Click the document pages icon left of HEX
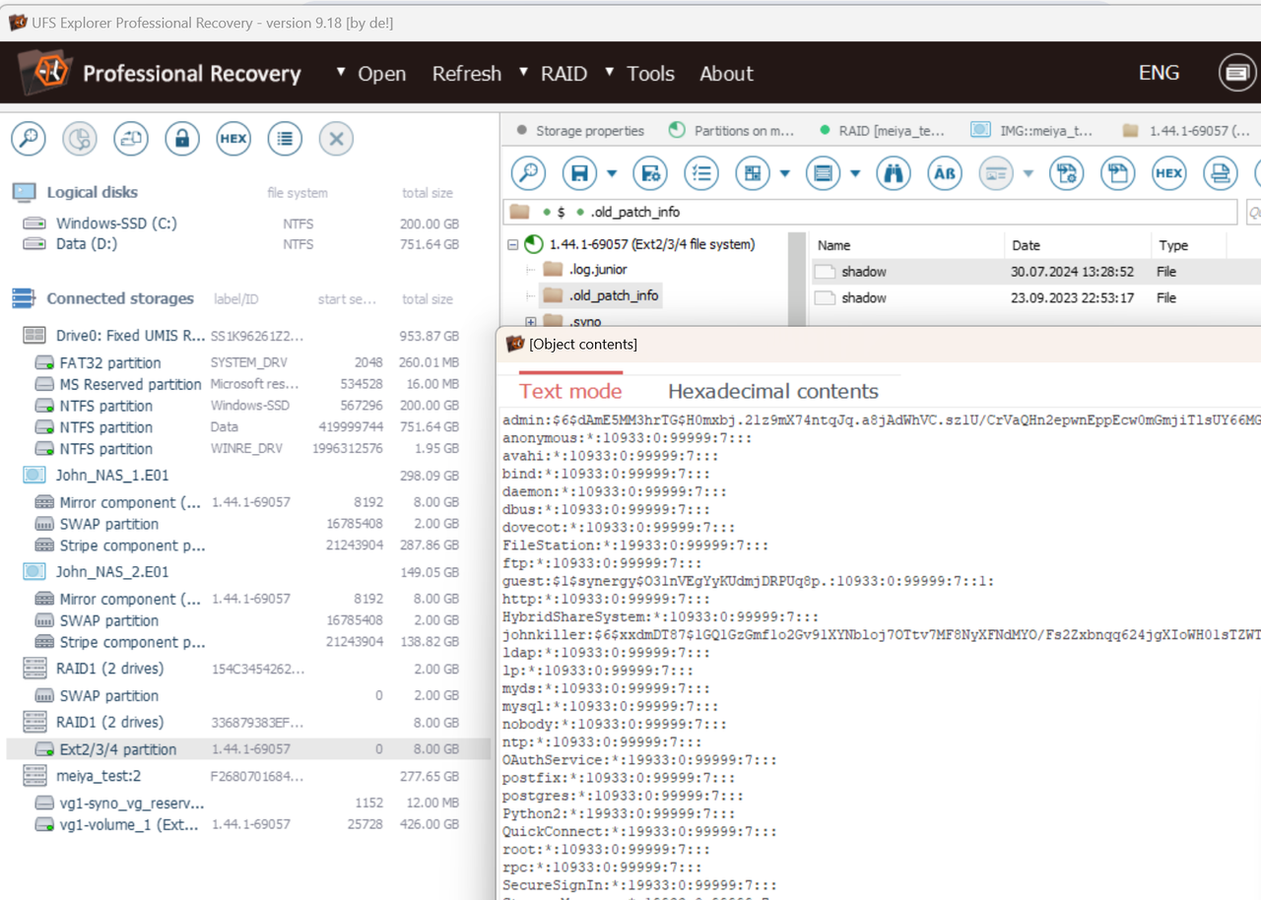 (1117, 174)
